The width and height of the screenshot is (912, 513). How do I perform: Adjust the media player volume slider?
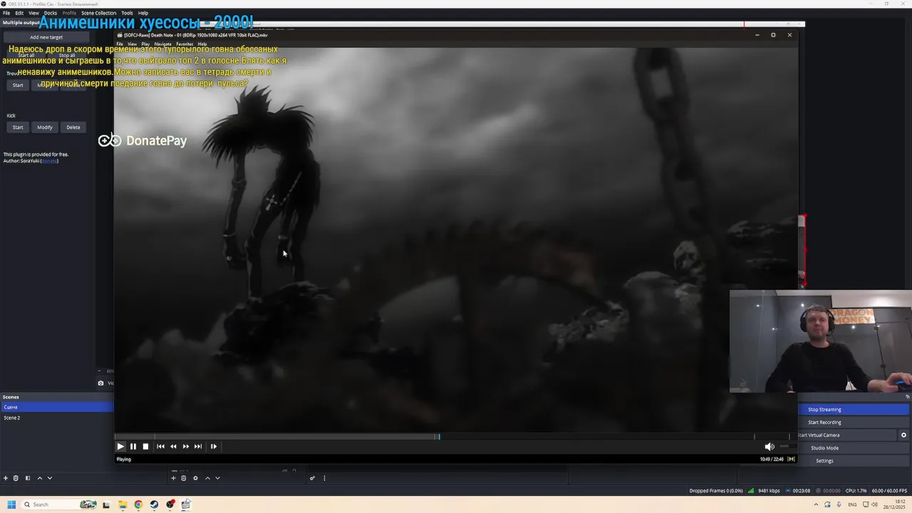point(787,446)
